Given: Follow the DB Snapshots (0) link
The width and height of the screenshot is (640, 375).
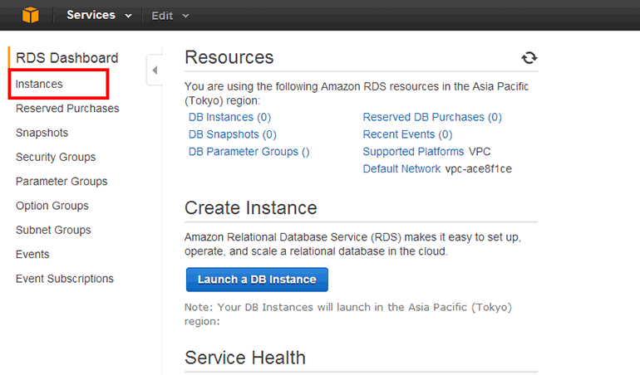Looking at the screenshot, I should tap(232, 134).
